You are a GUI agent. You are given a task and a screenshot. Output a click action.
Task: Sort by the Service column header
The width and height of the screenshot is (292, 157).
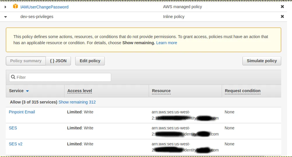click(19, 91)
